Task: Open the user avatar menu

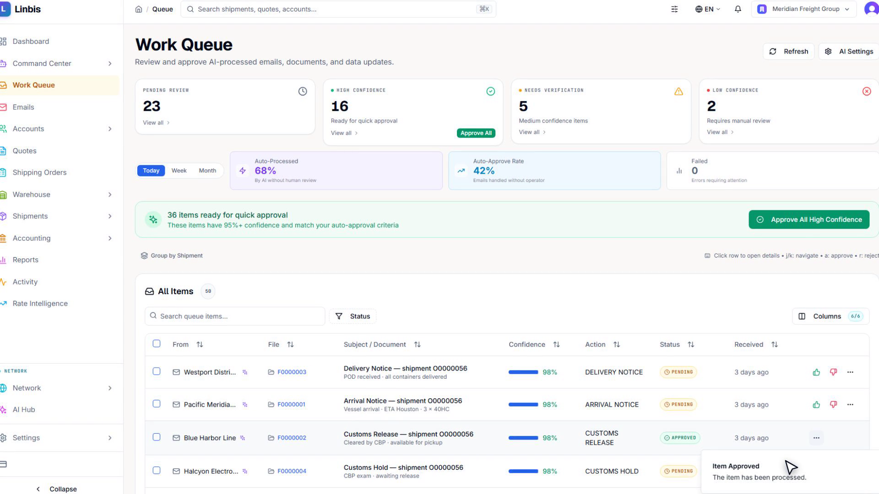Action: (871, 9)
